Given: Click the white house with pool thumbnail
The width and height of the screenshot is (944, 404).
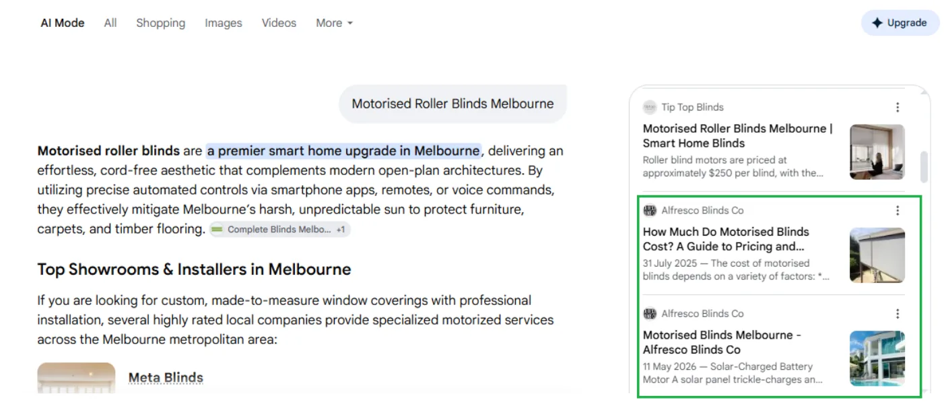Looking at the screenshot, I should coord(877,358).
